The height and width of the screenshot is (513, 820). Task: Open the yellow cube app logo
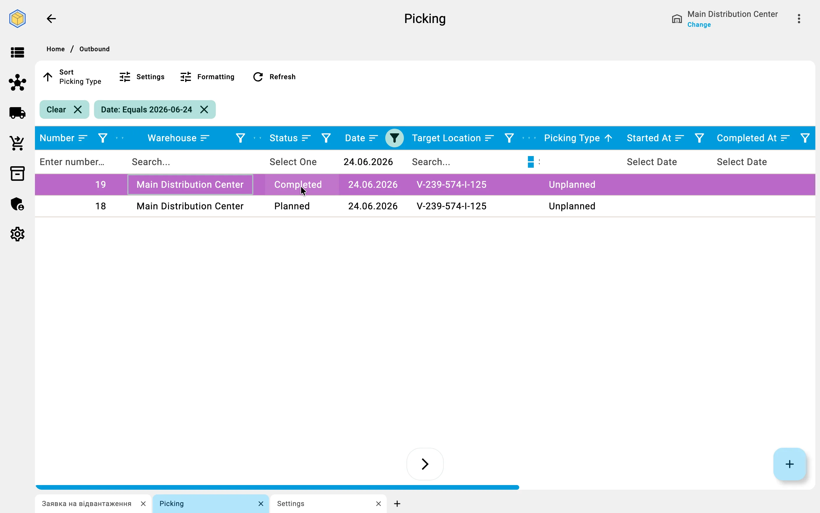pyautogui.click(x=17, y=19)
